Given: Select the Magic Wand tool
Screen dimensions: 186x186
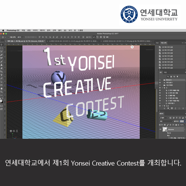Looking at the screenshot, I should pyautogui.click(x=1, y=55).
